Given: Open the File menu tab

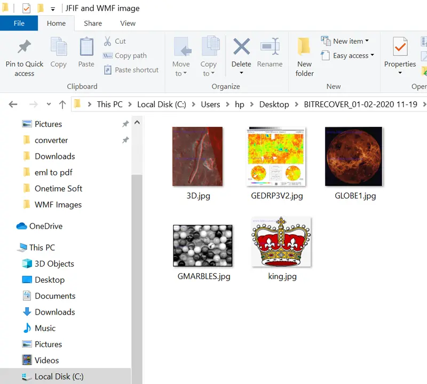Looking at the screenshot, I should (x=19, y=23).
